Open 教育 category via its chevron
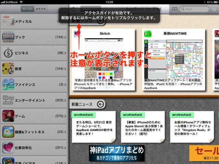 point(65,69)
